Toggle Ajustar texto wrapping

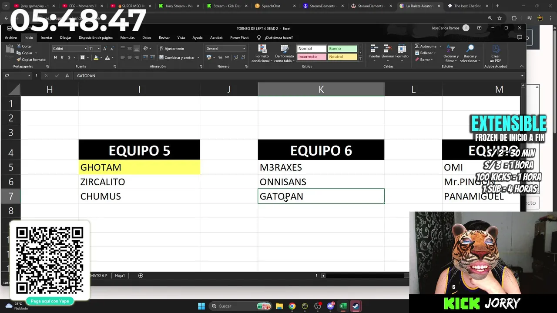click(171, 49)
